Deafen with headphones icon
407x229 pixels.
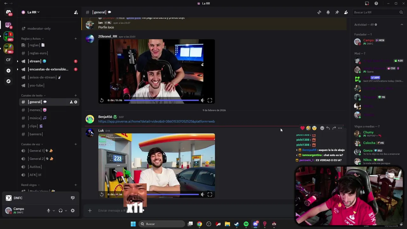point(61,211)
